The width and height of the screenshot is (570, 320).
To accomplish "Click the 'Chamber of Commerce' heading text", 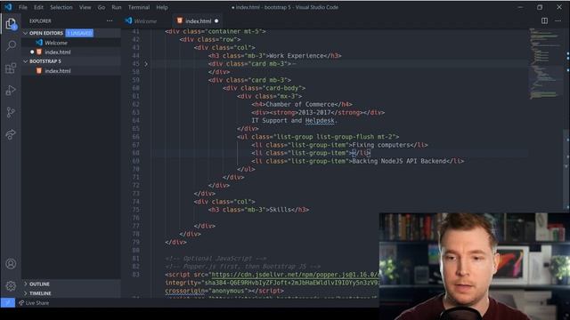I will pos(300,104).
